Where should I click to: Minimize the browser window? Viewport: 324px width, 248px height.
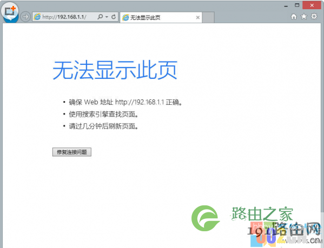coord(286,6)
